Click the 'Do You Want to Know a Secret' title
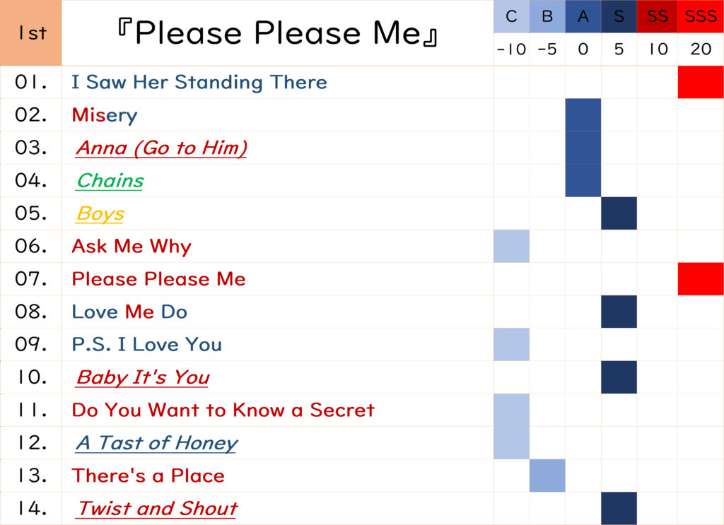This screenshot has width=724, height=525. pyautogui.click(x=223, y=410)
